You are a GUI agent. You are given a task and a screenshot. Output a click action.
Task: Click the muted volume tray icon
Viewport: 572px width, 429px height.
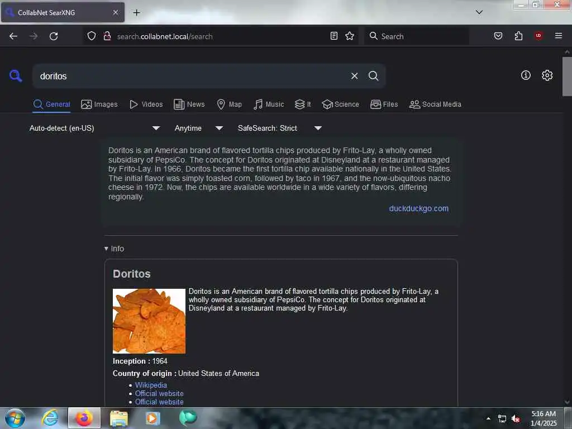click(x=516, y=419)
